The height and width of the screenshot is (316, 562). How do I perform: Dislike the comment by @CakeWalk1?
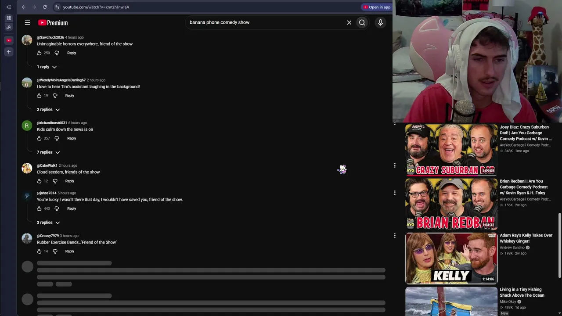[x=55, y=181]
